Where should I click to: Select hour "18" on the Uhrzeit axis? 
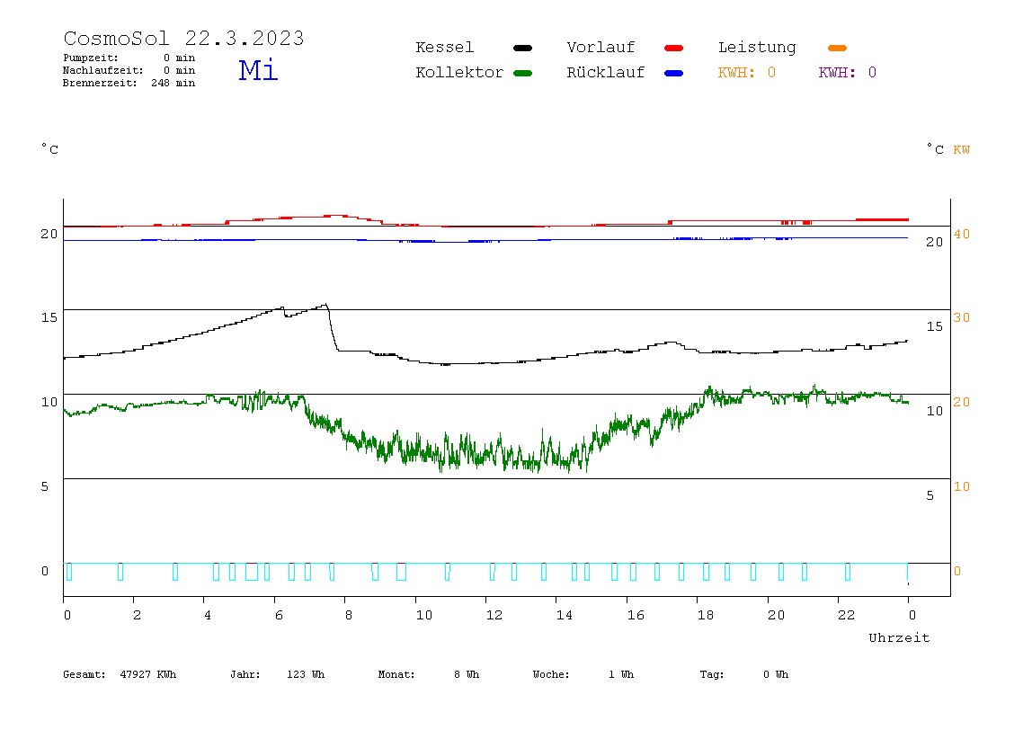point(705,615)
